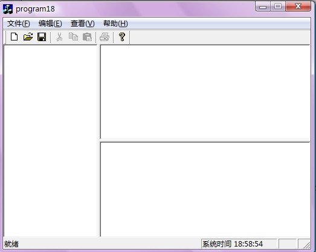The width and height of the screenshot is (316, 252).
Task: Open the 帮助(H) menu
Action: point(115,24)
